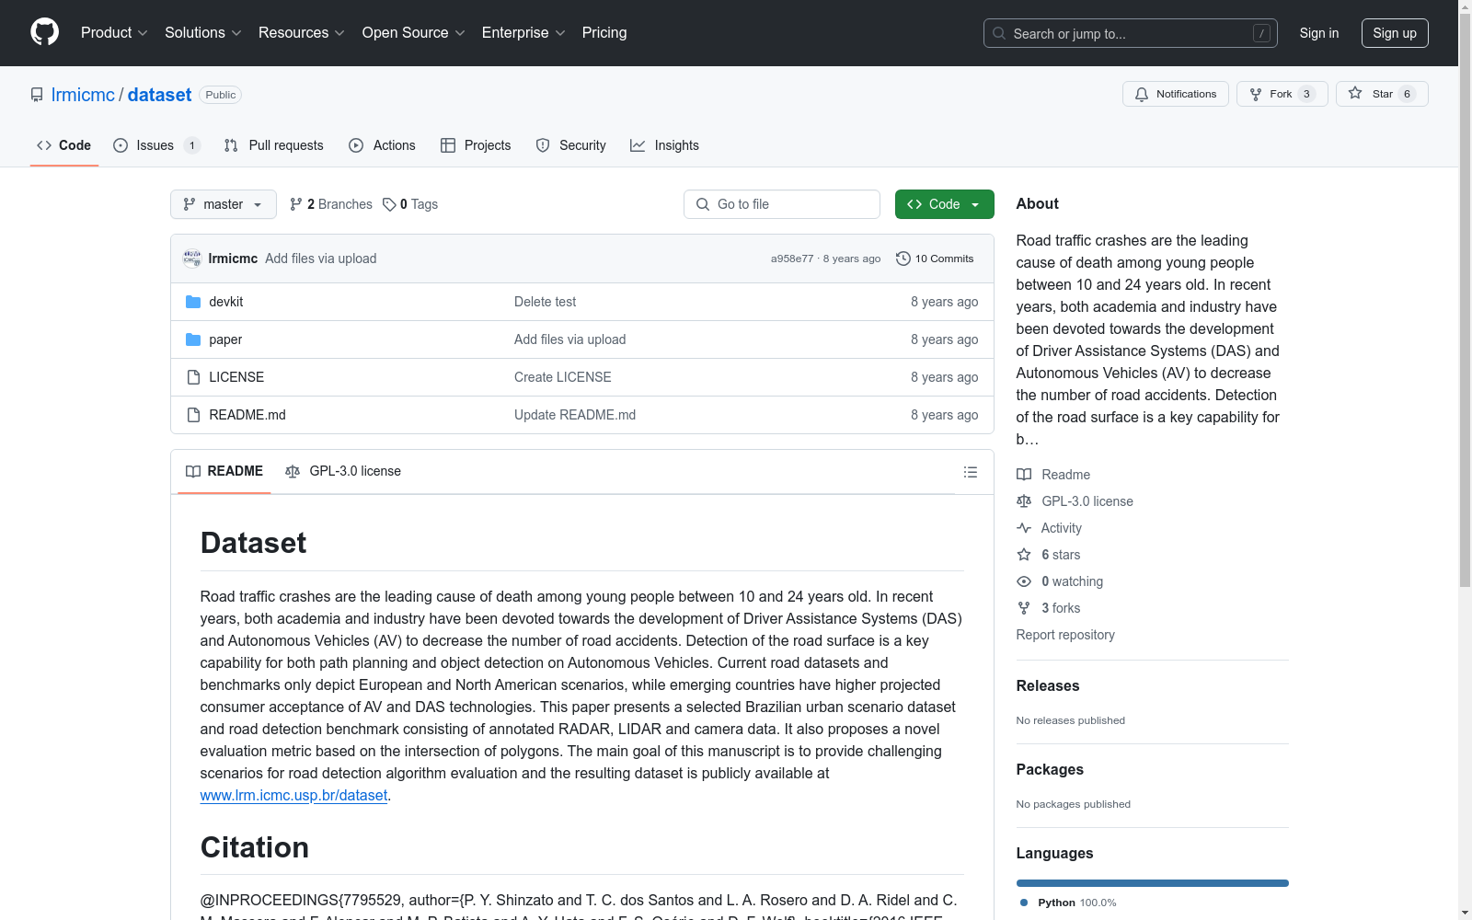Open the README.md file name
The width and height of the screenshot is (1472, 920).
[x=247, y=415]
